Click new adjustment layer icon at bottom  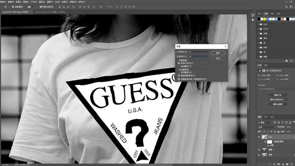pos(283,164)
